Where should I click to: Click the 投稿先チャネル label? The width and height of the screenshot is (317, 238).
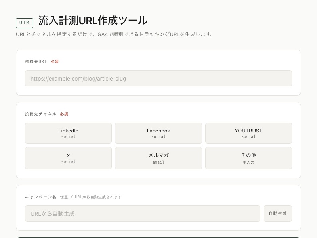pyautogui.click(x=41, y=114)
